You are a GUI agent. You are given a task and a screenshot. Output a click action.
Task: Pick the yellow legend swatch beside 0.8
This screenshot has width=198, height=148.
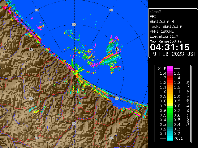point(170,101)
